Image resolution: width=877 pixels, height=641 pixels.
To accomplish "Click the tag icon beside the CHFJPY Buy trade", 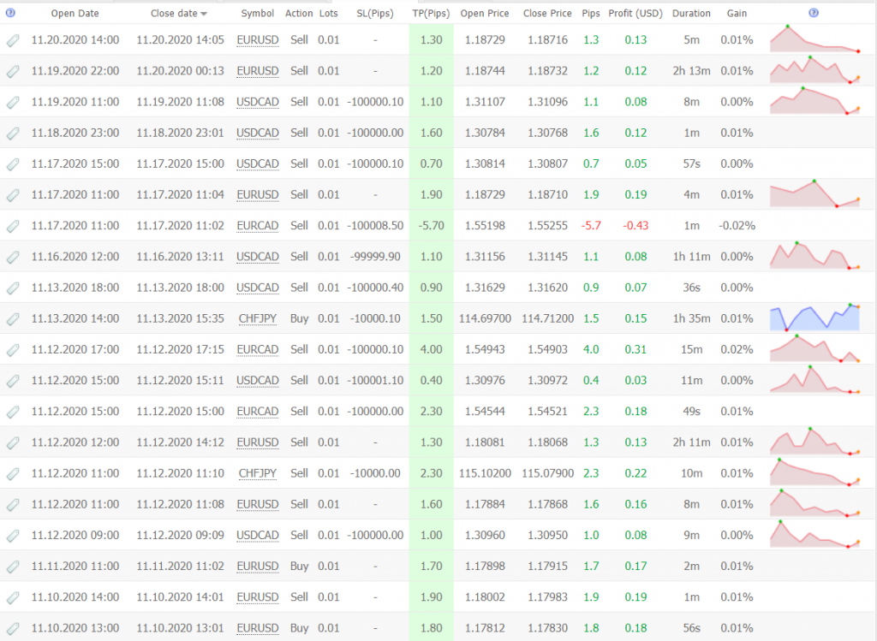I will click(12, 318).
